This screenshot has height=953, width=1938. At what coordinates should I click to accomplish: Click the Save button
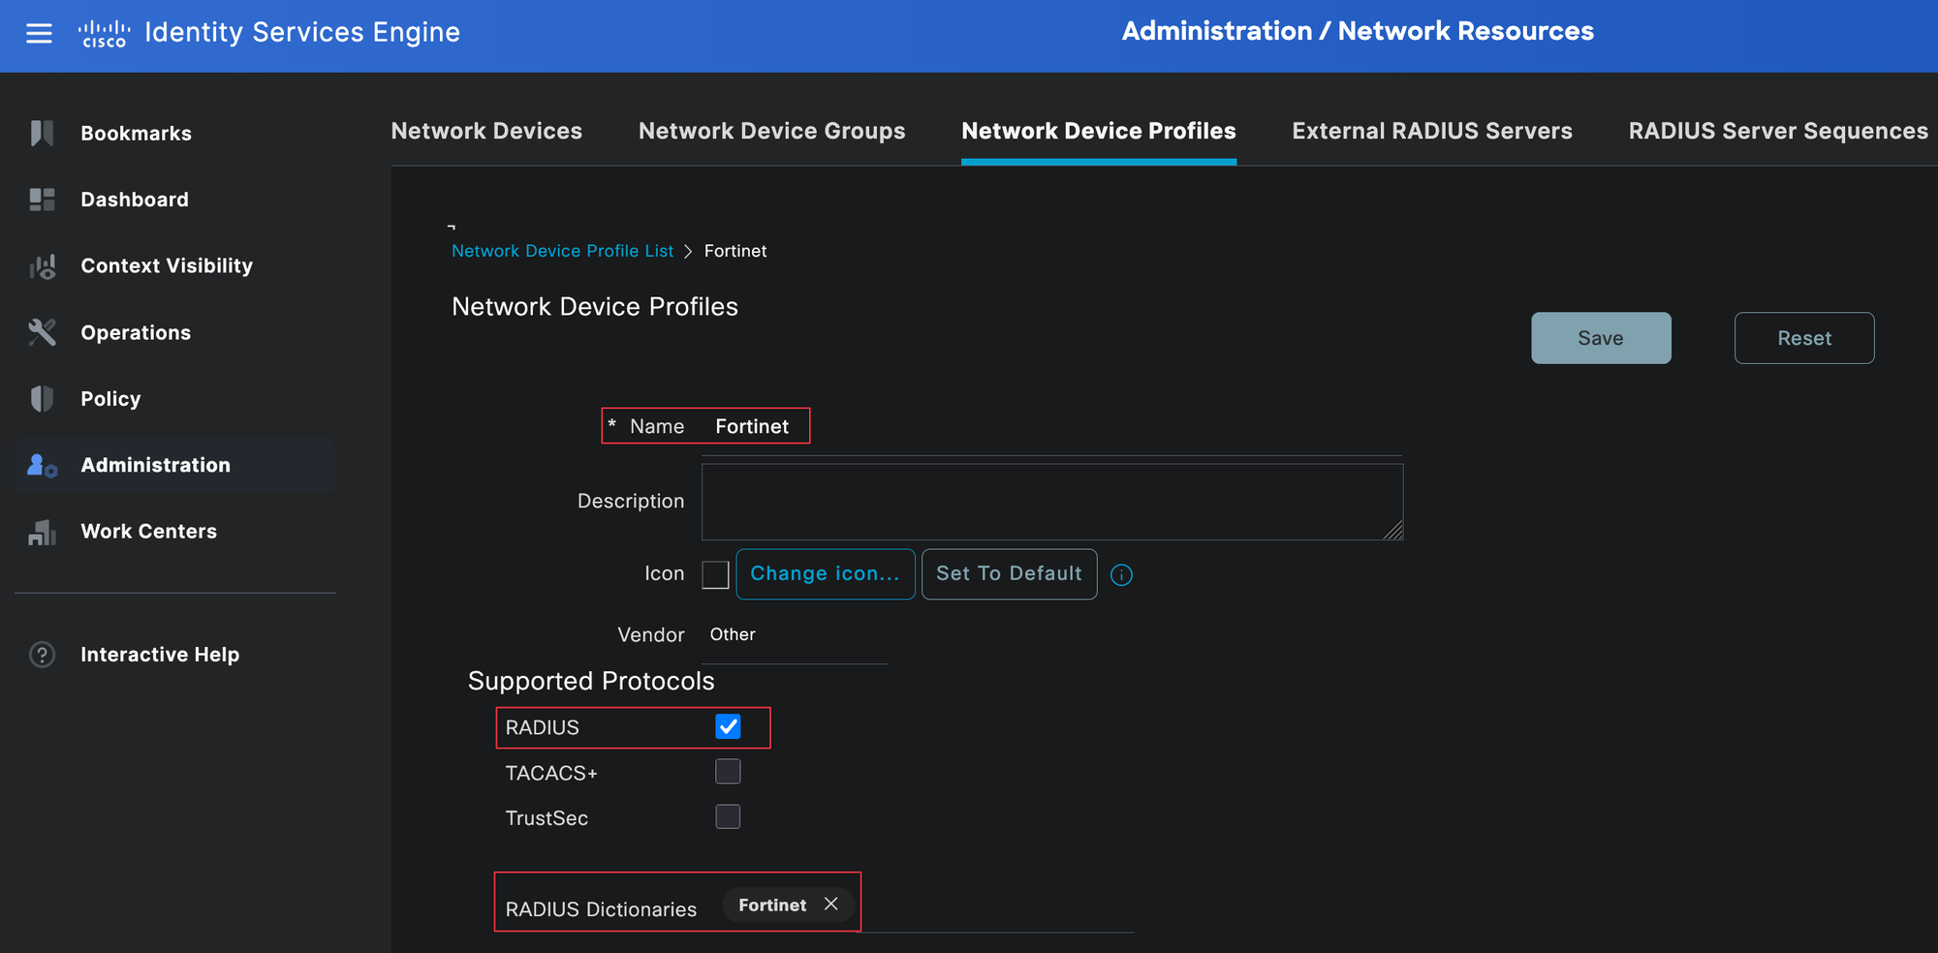point(1600,338)
